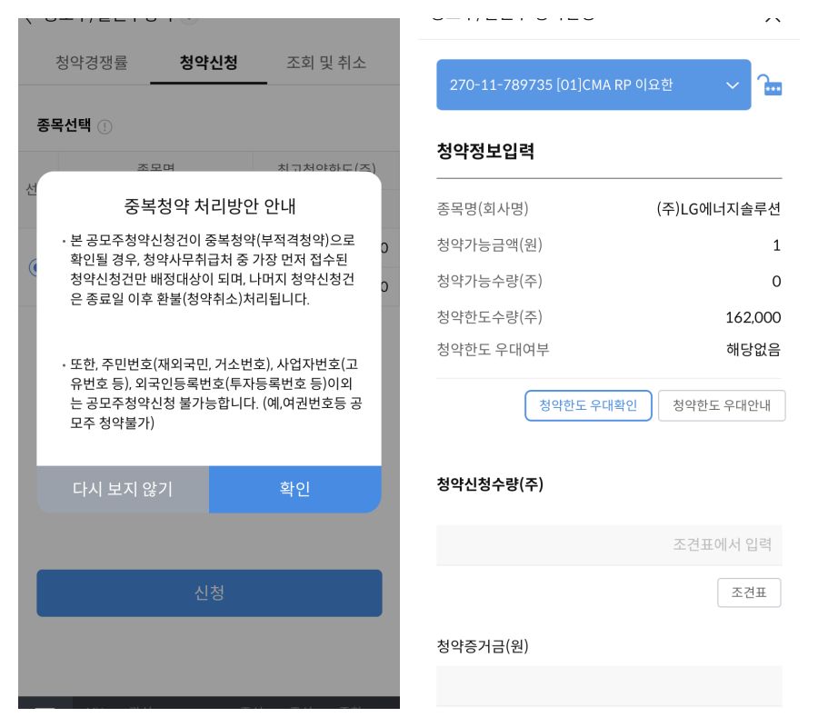Select the 청약신청 tab
This screenshot has width=818, height=727.
coord(209,63)
